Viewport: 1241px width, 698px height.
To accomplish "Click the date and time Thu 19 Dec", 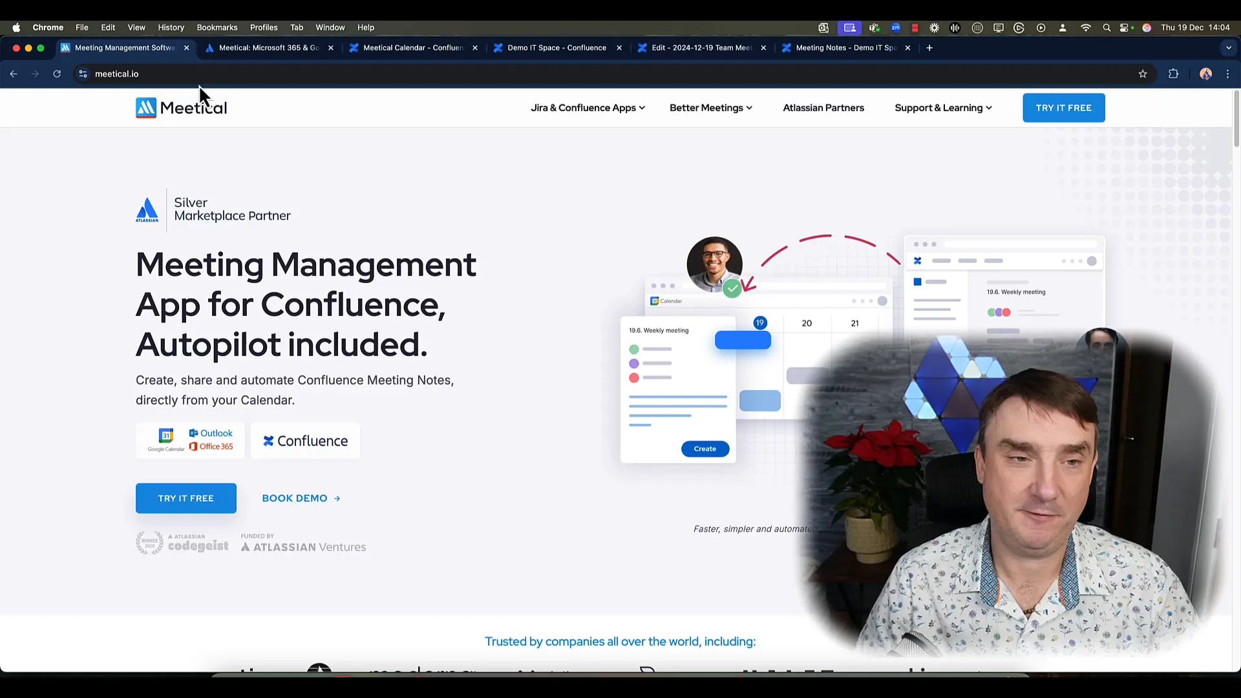I will point(1195,28).
